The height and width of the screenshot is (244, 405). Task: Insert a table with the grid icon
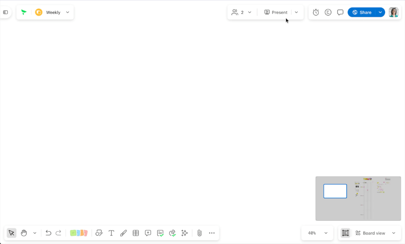[x=135, y=233]
